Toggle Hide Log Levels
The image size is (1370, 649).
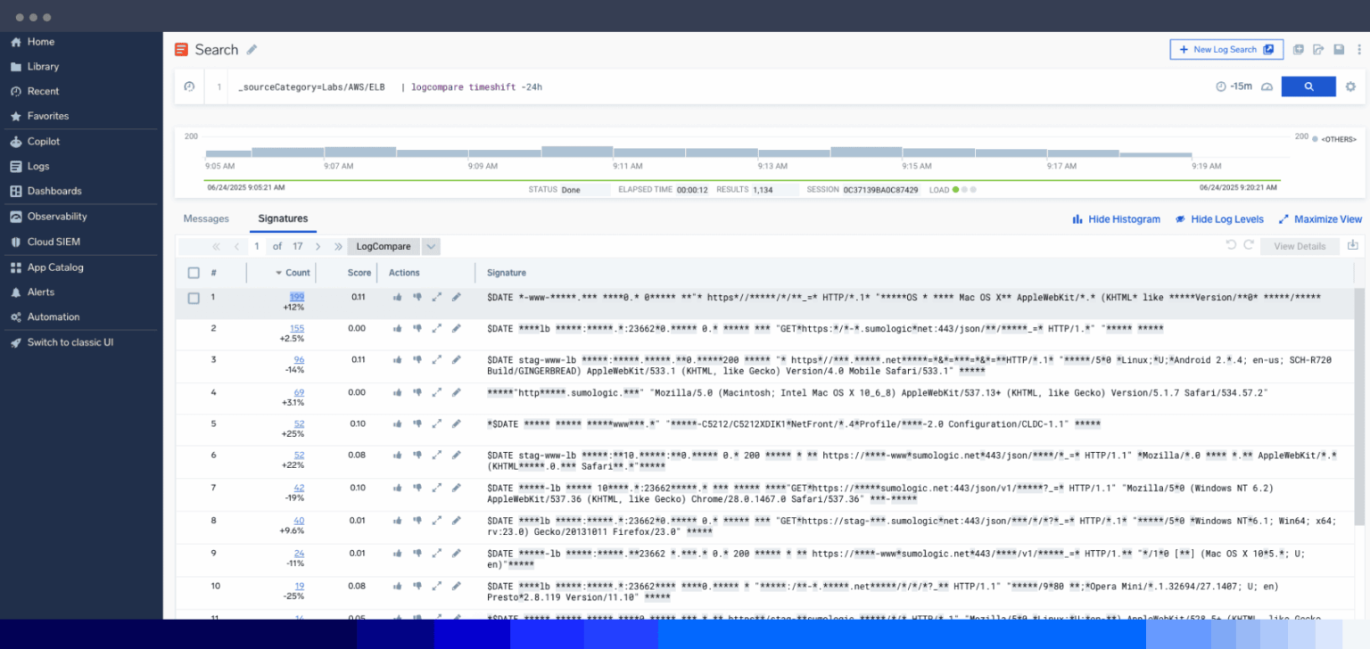[1219, 219]
